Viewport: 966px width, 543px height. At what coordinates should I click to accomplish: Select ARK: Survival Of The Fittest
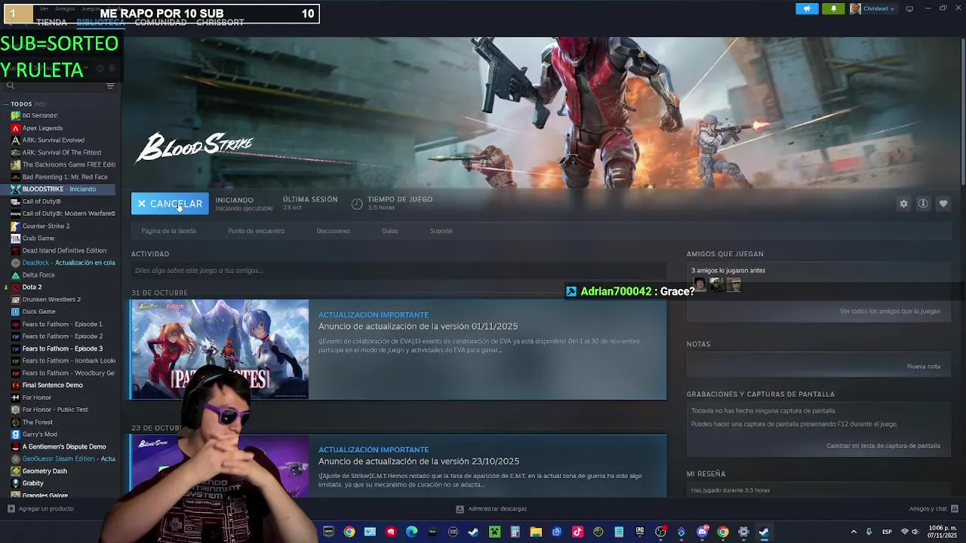click(x=60, y=152)
